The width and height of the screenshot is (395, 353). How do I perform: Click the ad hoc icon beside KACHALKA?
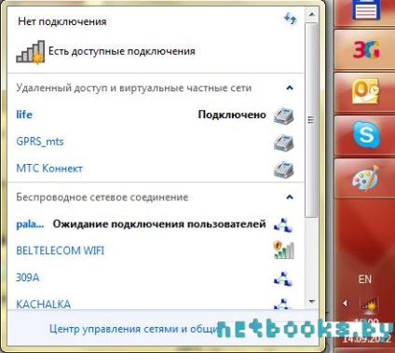point(283,304)
